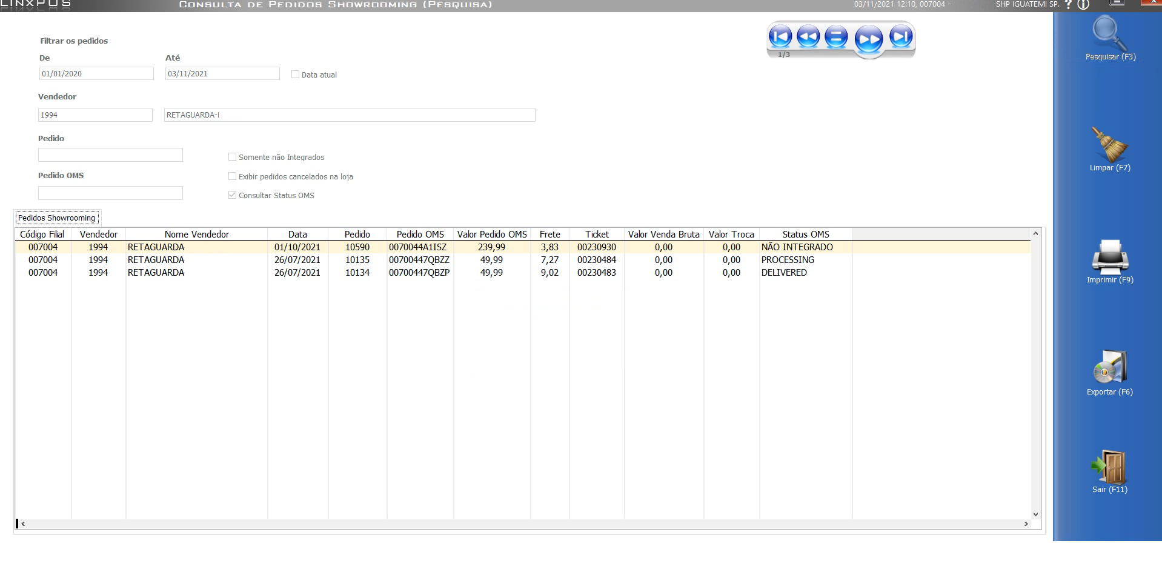Open the info icon in title bar

point(1083,5)
